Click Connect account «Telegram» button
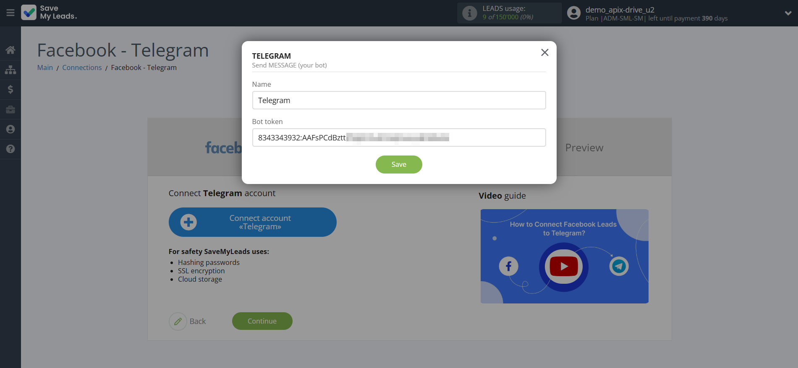Screen dimensions: 798x368 (252, 222)
